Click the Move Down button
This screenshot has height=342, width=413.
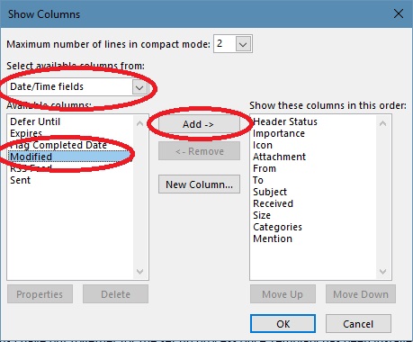(x=361, y=294)
